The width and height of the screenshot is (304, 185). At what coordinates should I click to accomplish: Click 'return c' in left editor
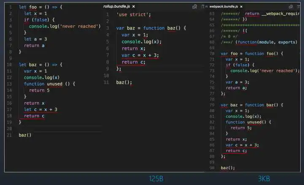point(34,116)
